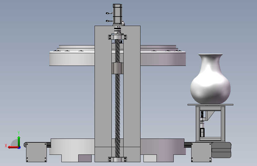Click the red X axis of the orientation triad
The height and width of the screenshot is (166, 257).
click(x=13, y=147)
